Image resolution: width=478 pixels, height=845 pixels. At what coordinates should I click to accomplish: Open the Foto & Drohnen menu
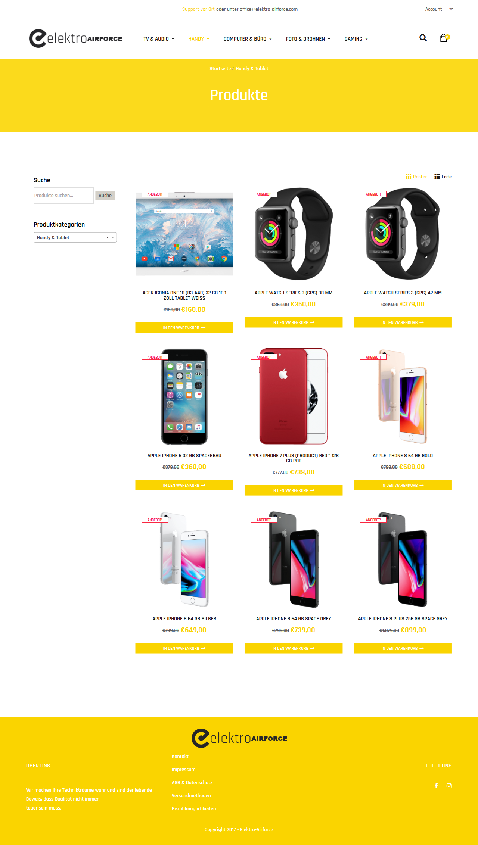tap(308, 39)
